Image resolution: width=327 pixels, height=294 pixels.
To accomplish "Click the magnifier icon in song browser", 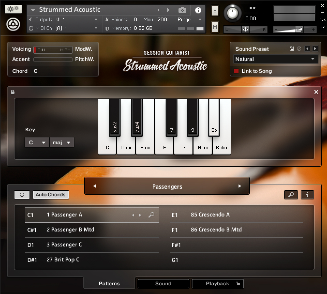I will tap(291, 195).
